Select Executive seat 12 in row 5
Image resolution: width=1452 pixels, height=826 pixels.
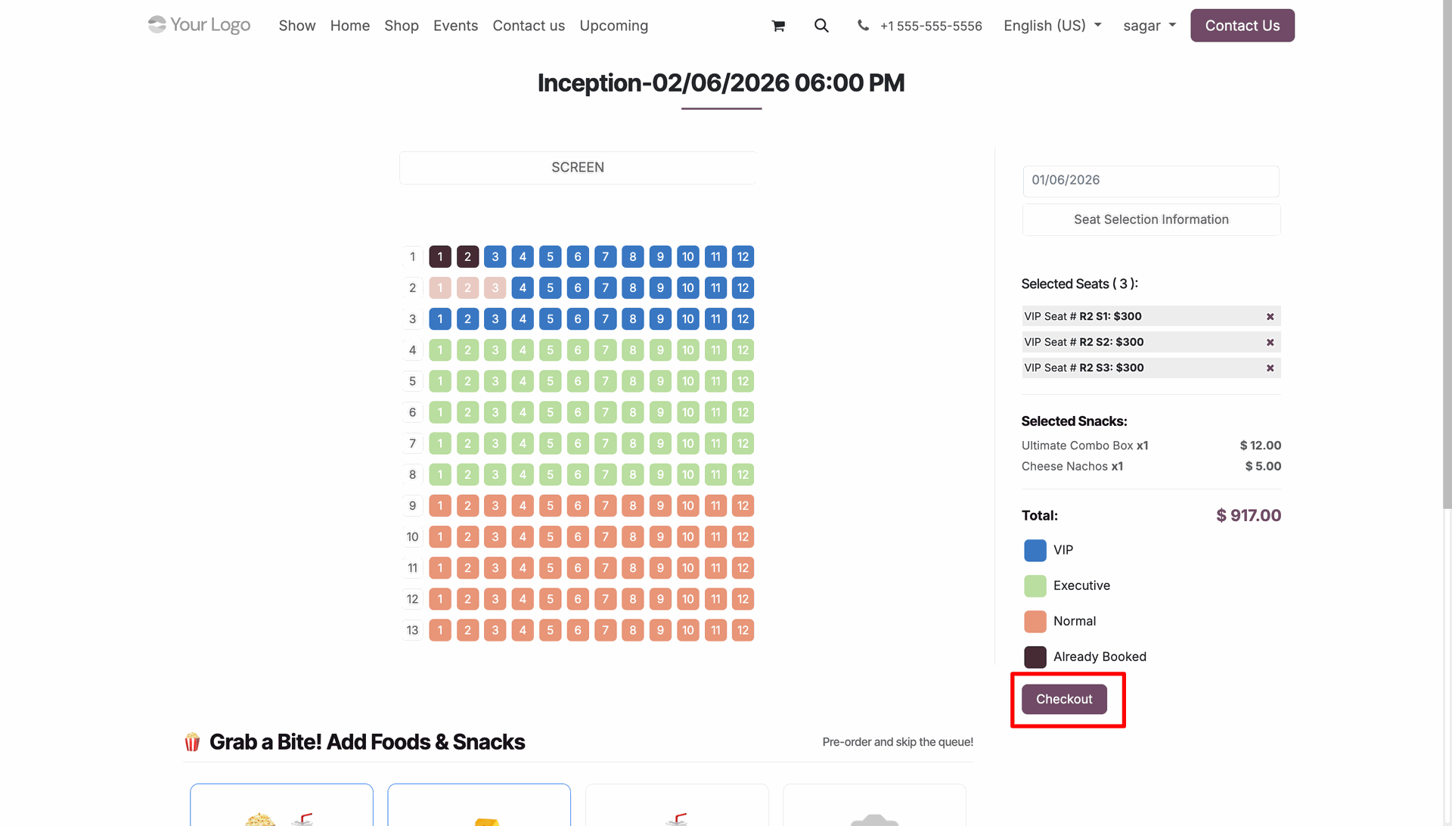tap(743, 381)
